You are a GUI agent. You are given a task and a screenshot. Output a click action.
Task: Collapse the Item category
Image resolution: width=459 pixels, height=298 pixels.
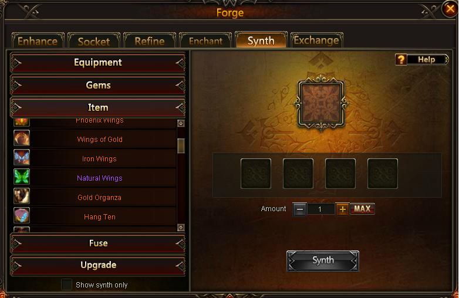pos(98,107)
